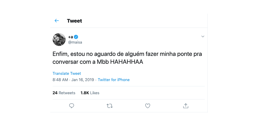View the 1.8K Likes list

[90, 93]
